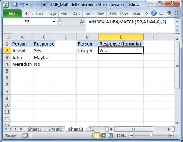Viewport: 183px width, 142px height.
Task: Click the Select All corner triangle
Action: pyautogui.click(x=7, y=37)
